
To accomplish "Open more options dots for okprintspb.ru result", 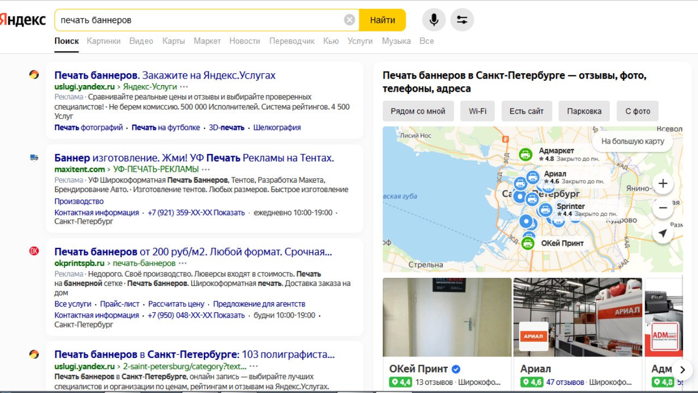I will click(x=183, y=263).
